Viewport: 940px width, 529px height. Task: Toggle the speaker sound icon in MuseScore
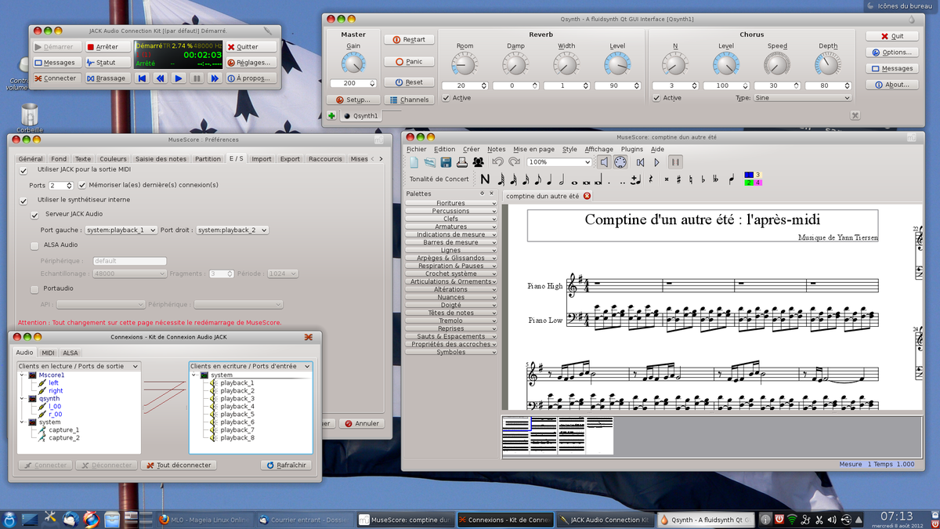pos(603,162)
